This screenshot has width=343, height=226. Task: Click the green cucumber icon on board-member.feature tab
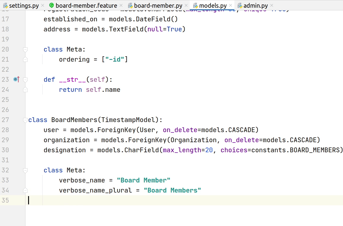pos(51,5)
